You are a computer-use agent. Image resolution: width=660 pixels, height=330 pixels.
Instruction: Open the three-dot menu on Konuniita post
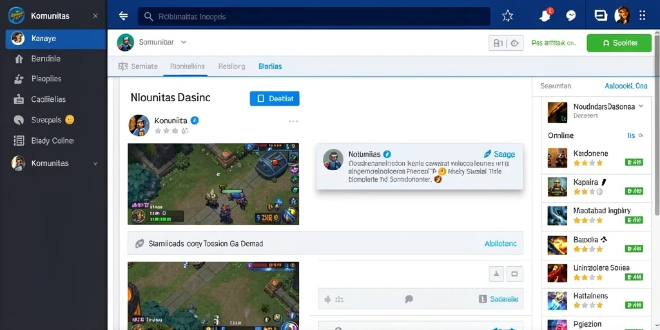coord(293,121)
